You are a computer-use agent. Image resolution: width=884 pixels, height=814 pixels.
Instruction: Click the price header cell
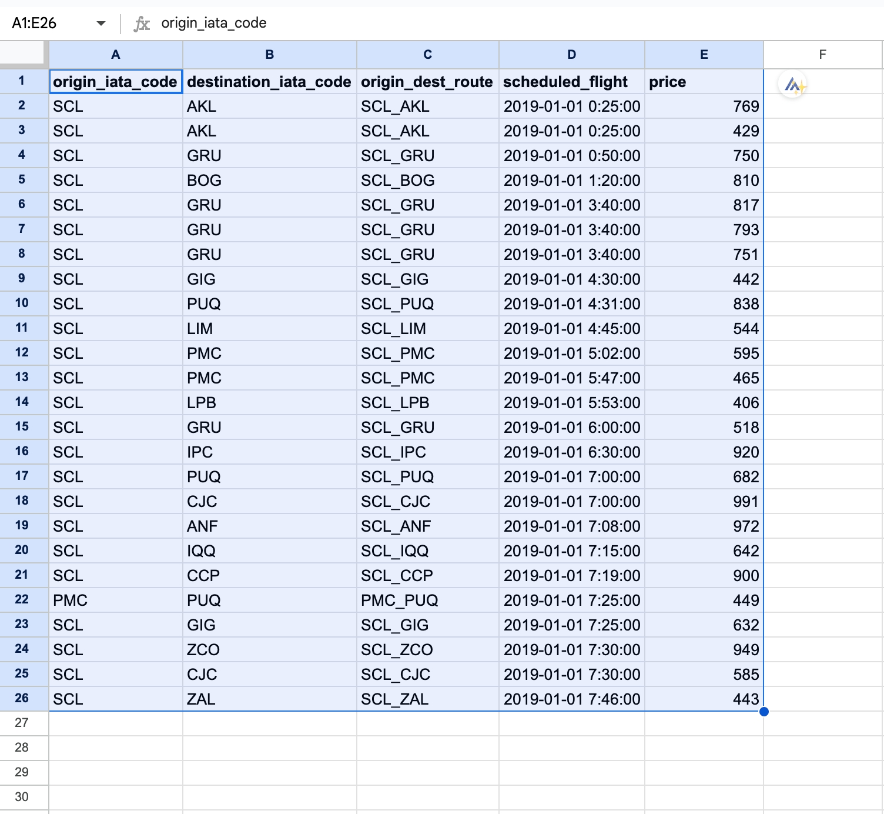pyautogui.click(x=704, y=82)
